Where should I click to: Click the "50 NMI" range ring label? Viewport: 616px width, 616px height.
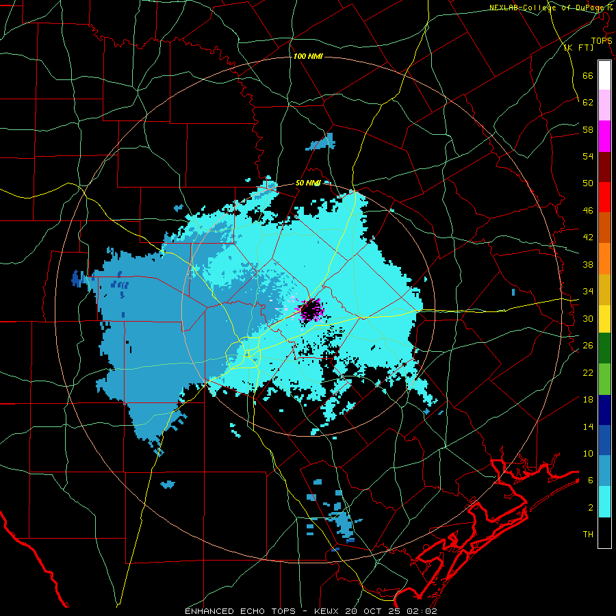(308, 183)
